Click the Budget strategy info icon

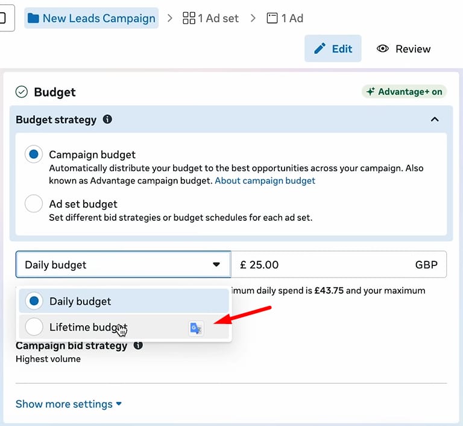click(107, 119)
